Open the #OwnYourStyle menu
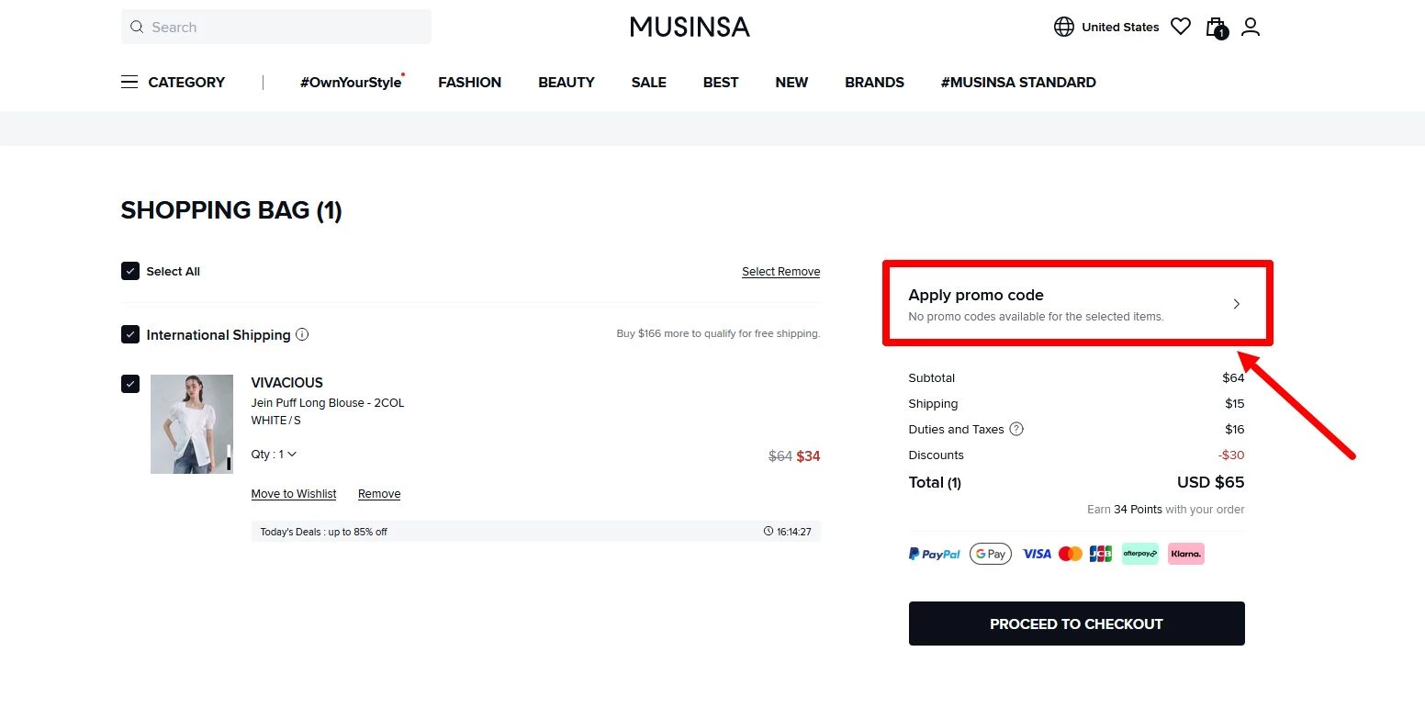 click(351, 82)
